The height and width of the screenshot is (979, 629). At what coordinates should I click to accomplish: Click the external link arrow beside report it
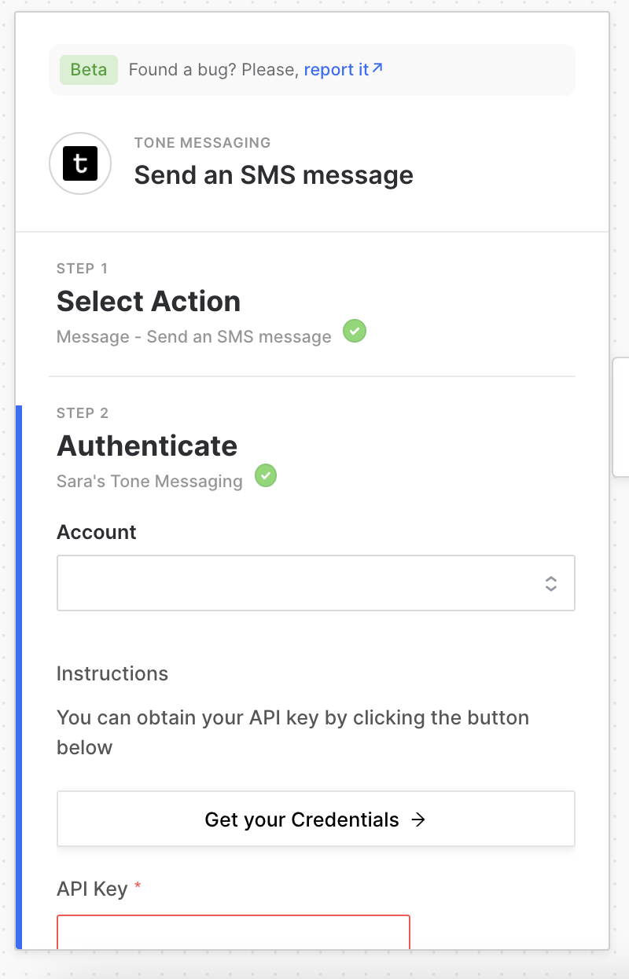point(377,69)
